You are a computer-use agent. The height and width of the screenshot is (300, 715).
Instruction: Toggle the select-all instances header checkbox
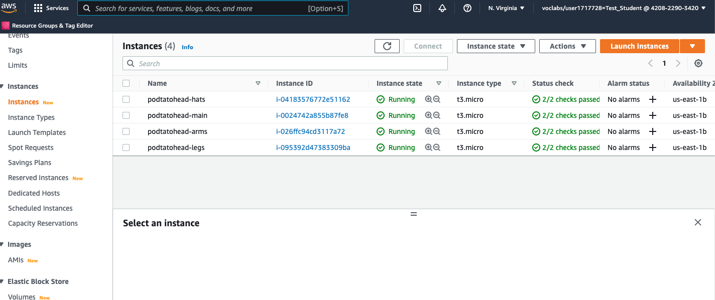126,83
